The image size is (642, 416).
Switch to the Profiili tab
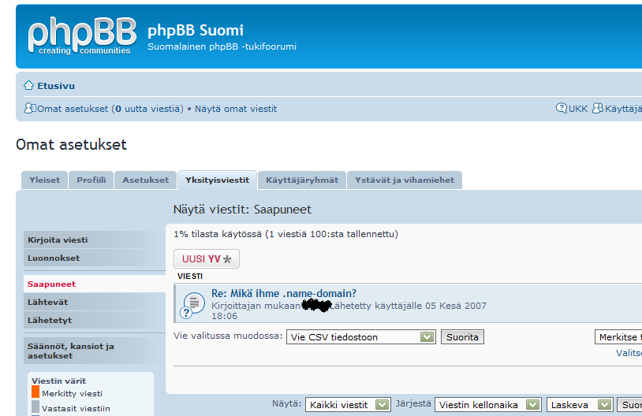point(91,180)
